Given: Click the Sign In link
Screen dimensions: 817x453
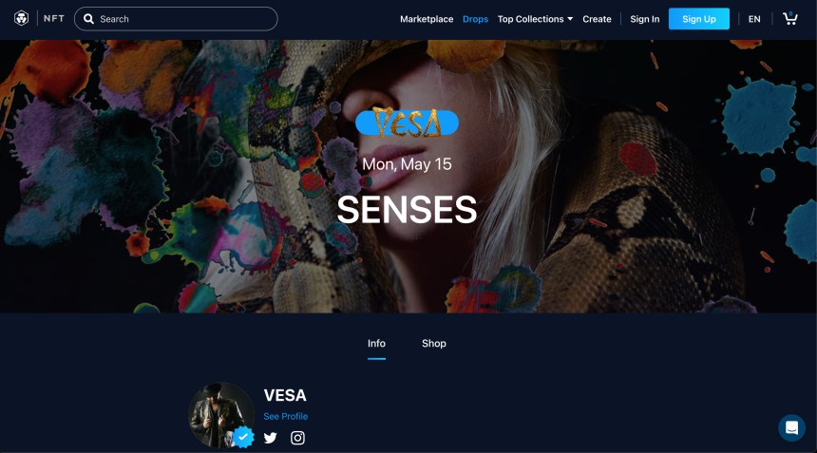Looking at the screenshot, I should coord(644,19).
